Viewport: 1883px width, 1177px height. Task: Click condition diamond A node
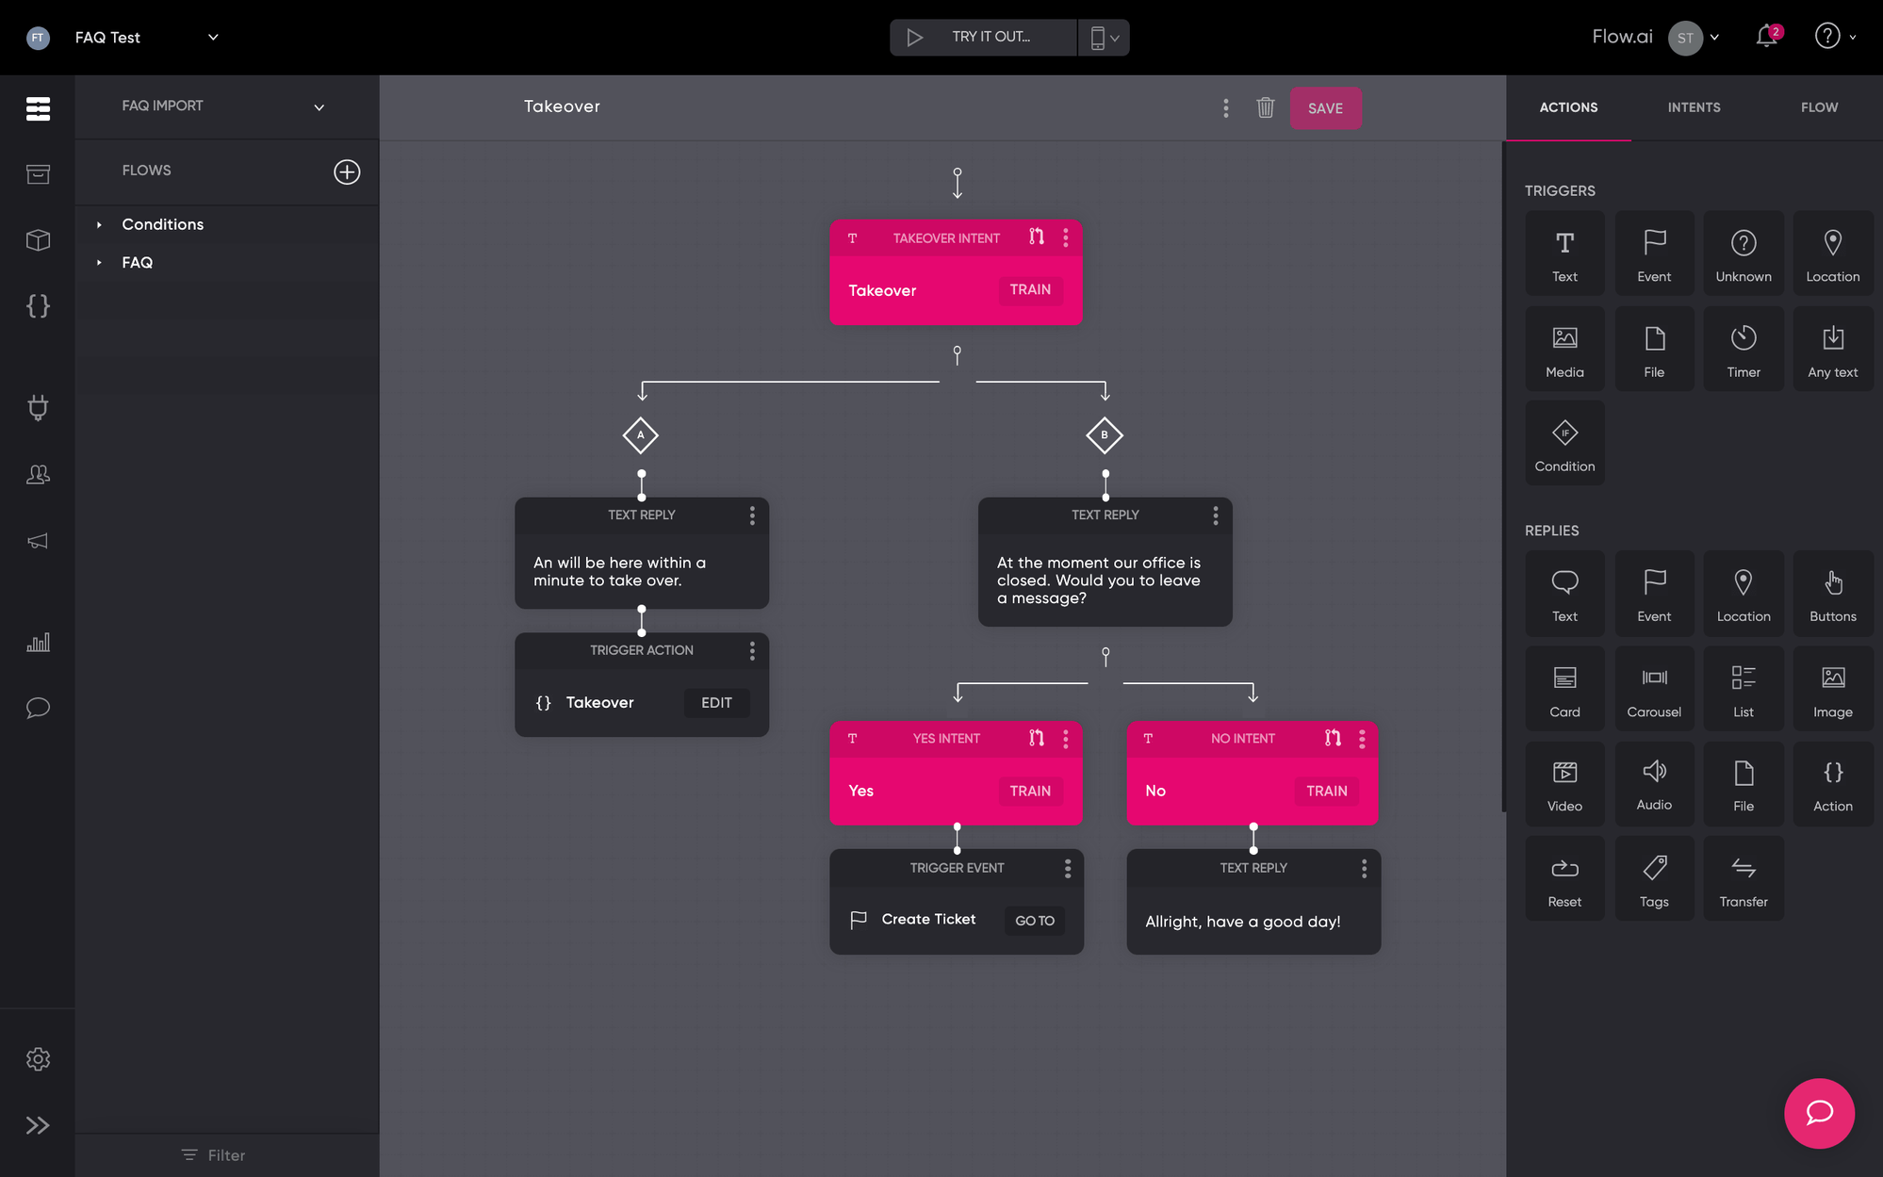[640, 435]
